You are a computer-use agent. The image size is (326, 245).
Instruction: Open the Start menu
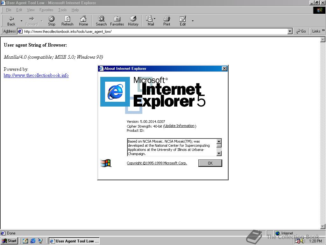(x=9, y=241)
